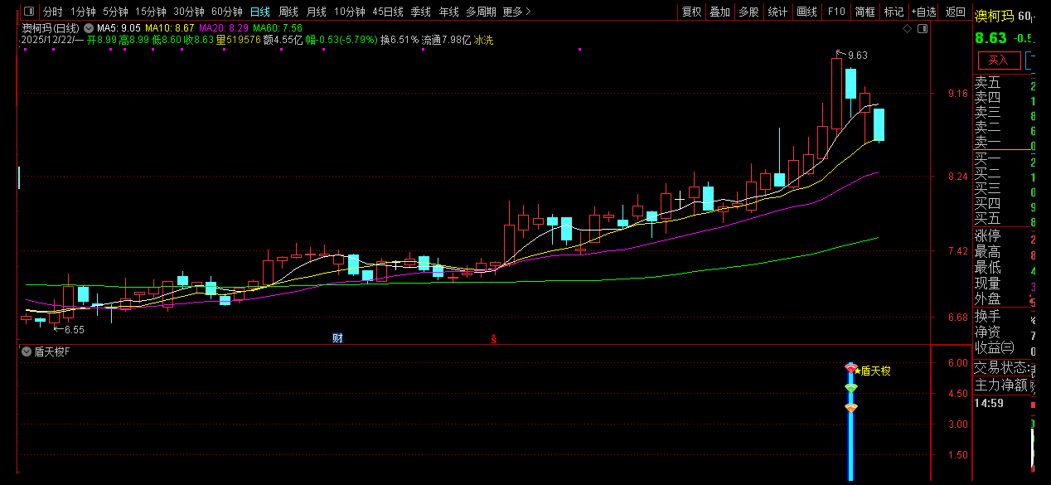
Task: Switch to the 月线 monthly tab
Action: coord(317,12)
